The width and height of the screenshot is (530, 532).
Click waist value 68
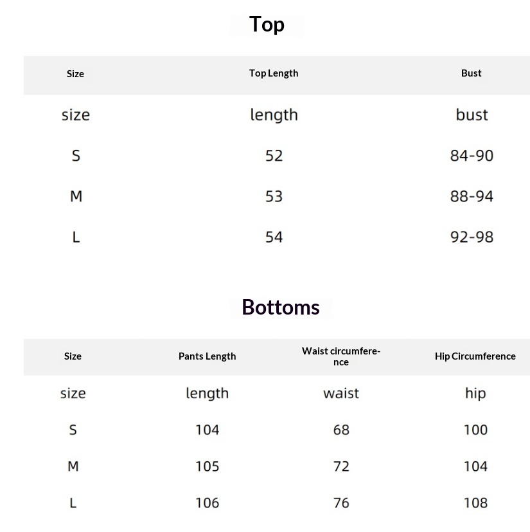tap(341, 430)
